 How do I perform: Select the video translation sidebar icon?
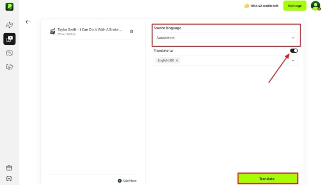(x=9, y=39)
